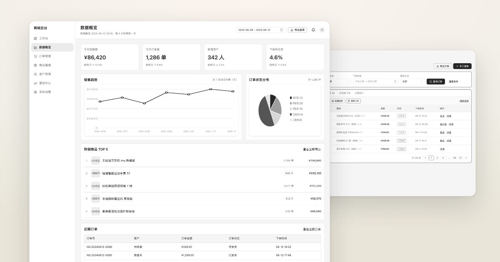Click 导出订单 button in the orders window
Viewport: 500px width, 262px height.
[x=442, y=66]
